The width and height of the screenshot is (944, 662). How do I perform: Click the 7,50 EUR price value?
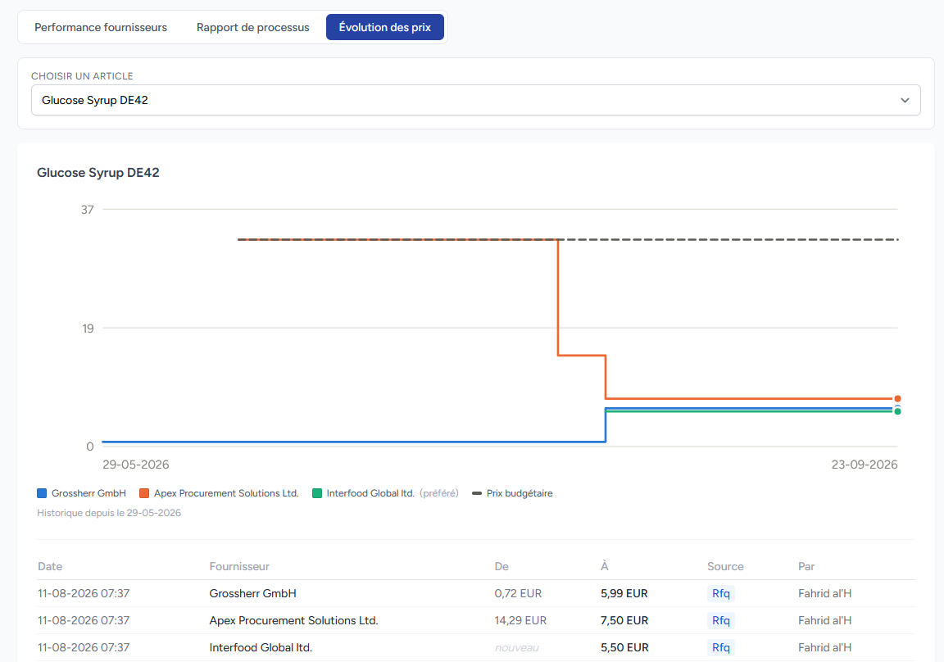pos(624,620)
